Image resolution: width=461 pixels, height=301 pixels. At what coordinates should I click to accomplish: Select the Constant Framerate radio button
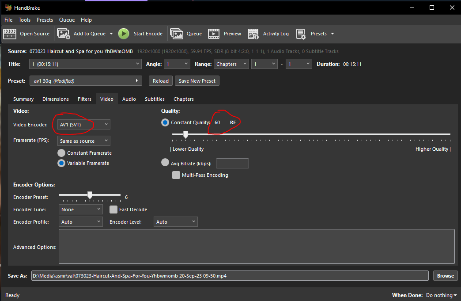[x=61, y=153]
